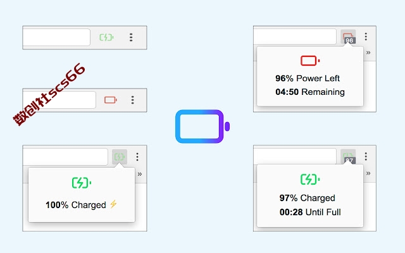This screenshot has height=253, width=405.
Task: Expand the overflow chevron next to the 96% popup
Action: tap(368, 52)
